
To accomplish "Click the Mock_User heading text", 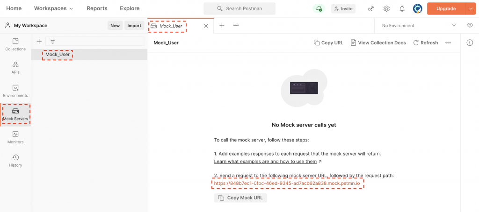I will 166,42.
